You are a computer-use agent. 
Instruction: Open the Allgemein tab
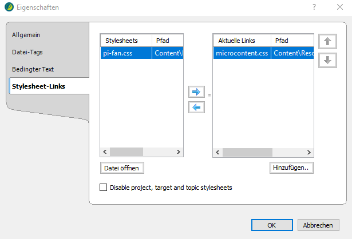point(26,35)
